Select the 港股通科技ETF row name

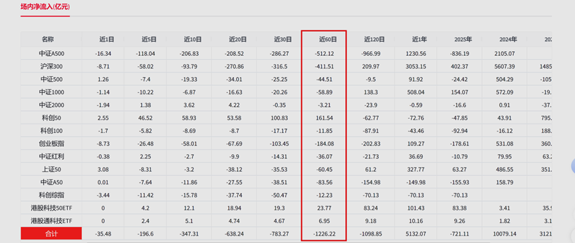click(51, 221)
